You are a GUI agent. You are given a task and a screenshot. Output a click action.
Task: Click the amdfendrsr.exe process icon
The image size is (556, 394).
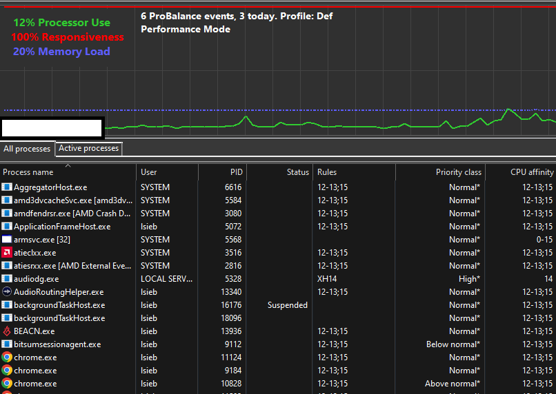point(7,213)
